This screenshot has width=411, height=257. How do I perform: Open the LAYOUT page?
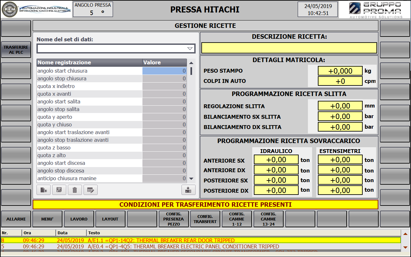click(110, 219)
